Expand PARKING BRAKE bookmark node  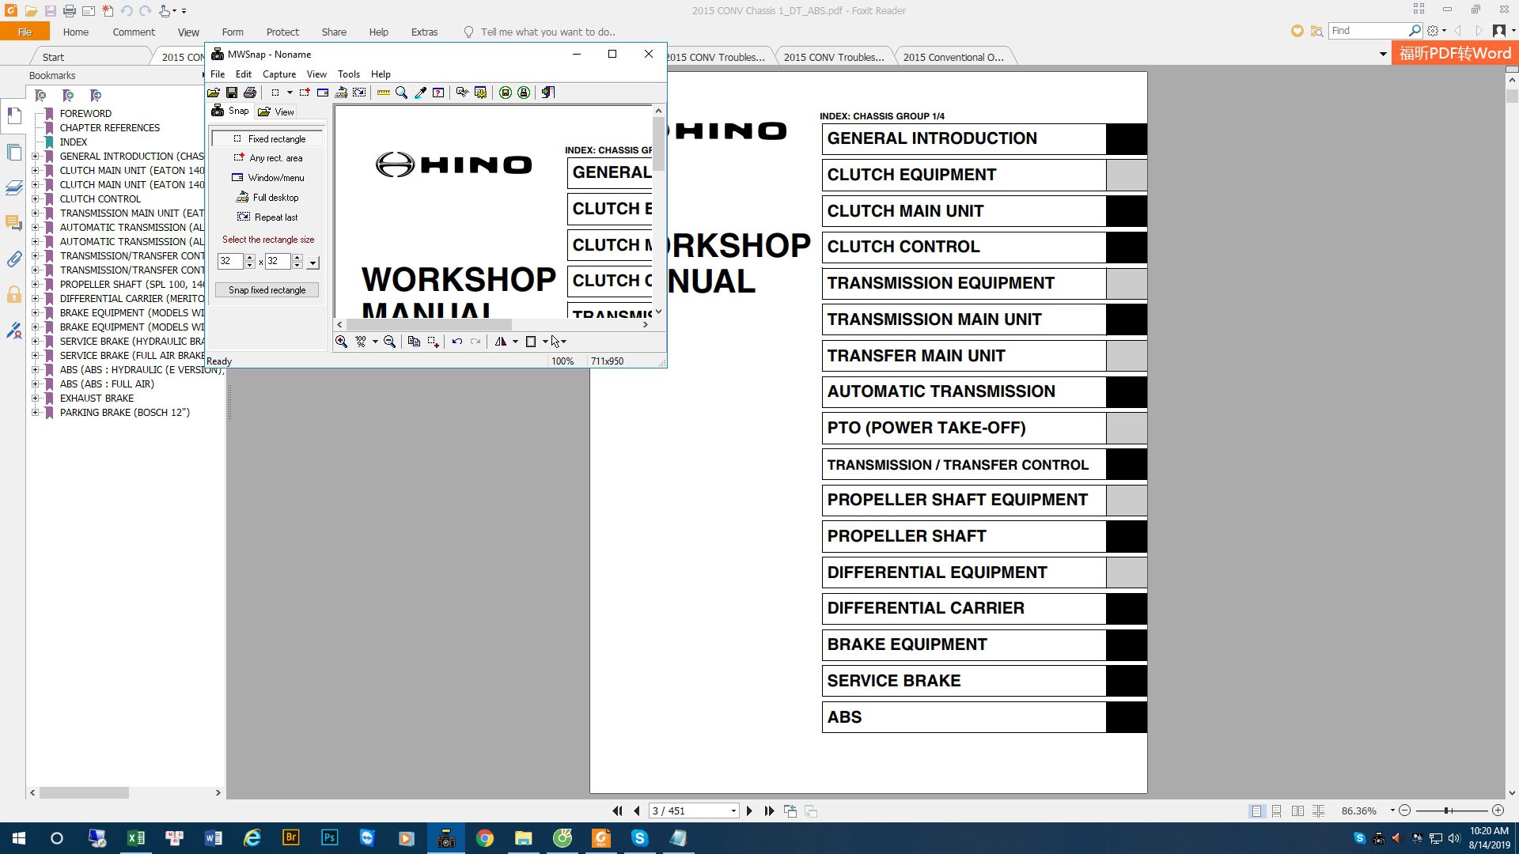35,413
